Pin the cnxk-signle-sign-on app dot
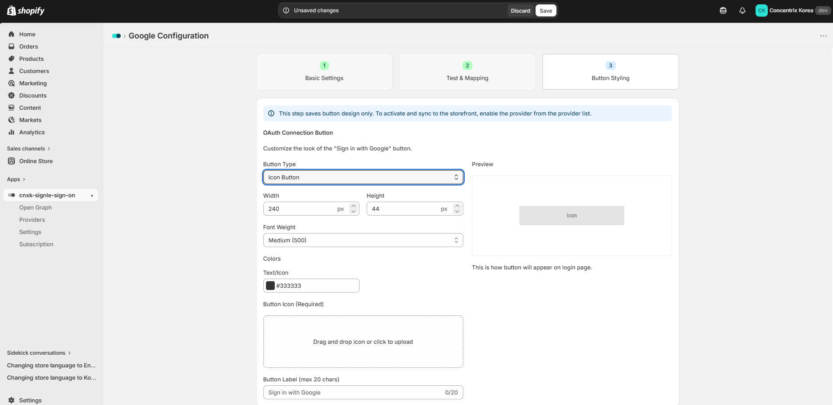 (92, 196)
